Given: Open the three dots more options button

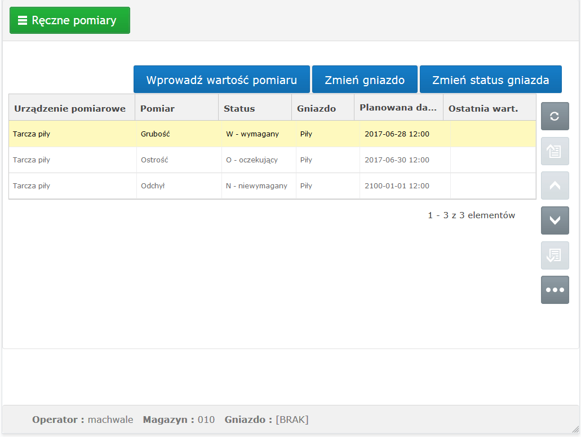Looking at the screenshot, I should pyautogui.click(x=555, y=290).
